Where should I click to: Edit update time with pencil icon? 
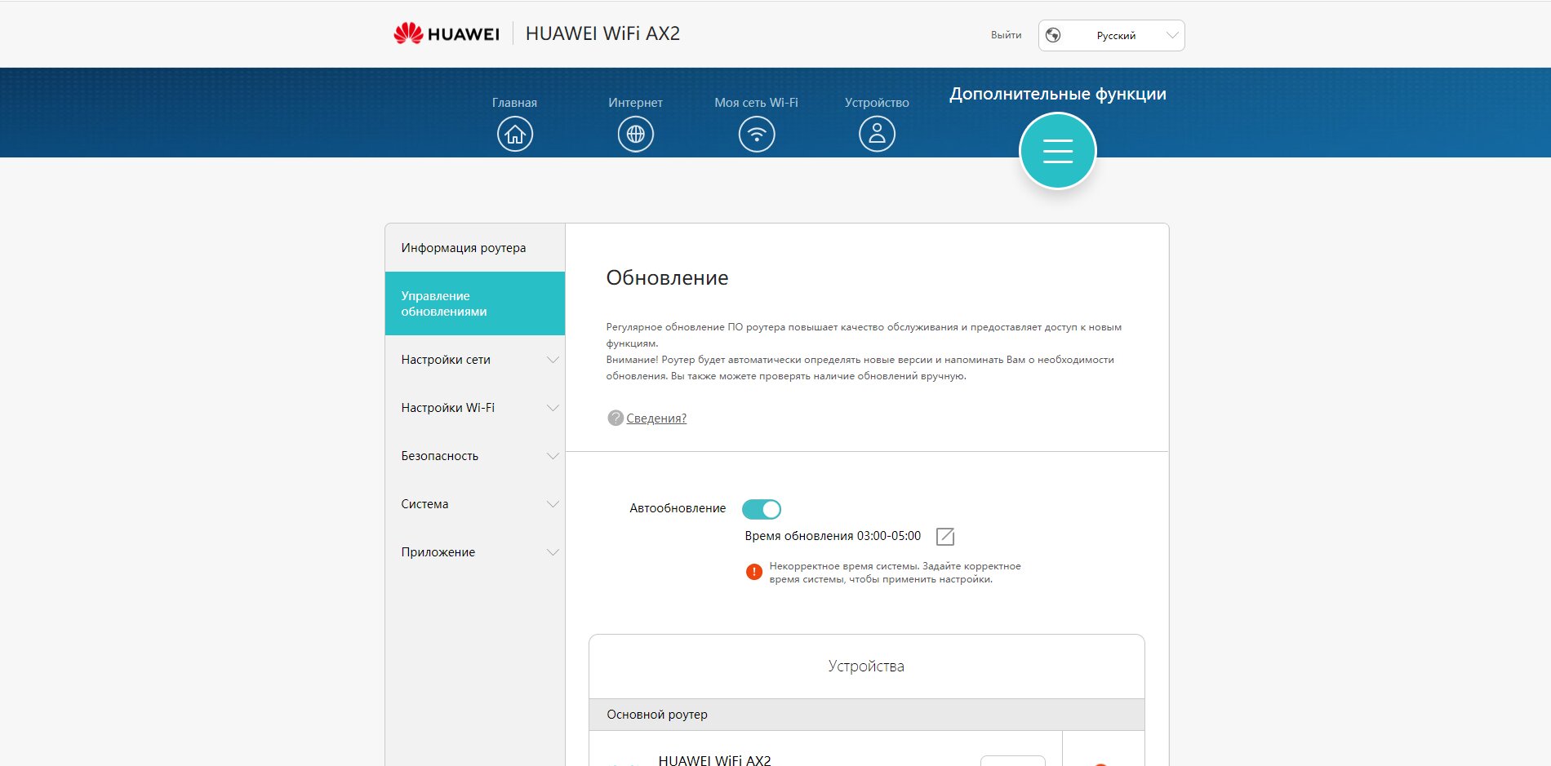click(945, 536)
